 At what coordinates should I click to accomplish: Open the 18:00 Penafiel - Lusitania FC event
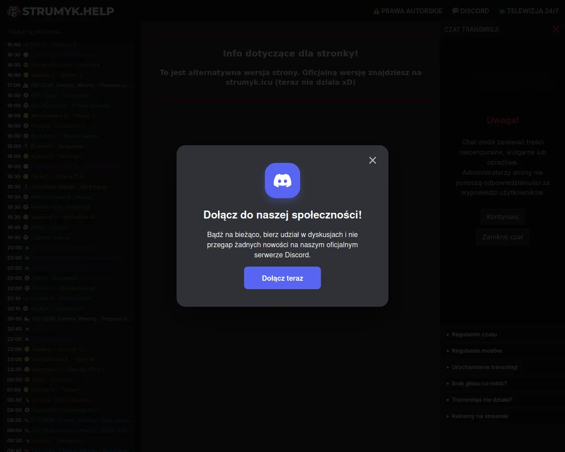(x=69, y=126)
